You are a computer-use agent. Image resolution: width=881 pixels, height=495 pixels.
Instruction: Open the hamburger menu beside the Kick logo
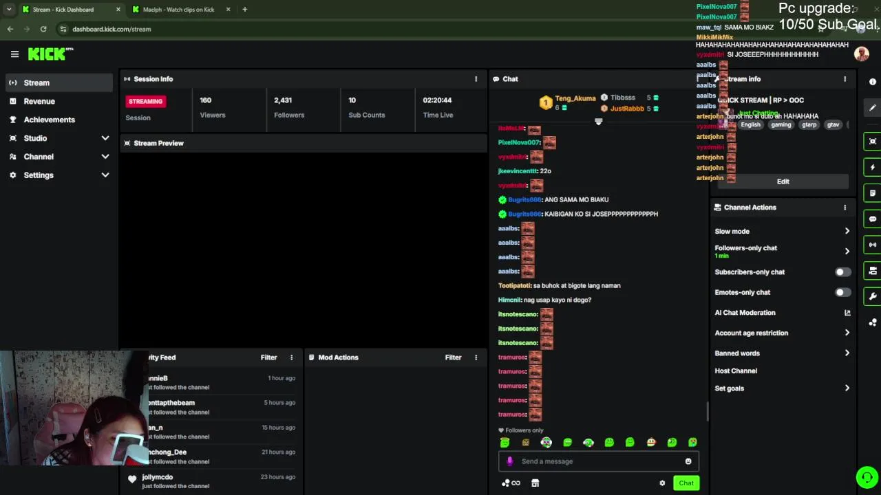point(14,54)
